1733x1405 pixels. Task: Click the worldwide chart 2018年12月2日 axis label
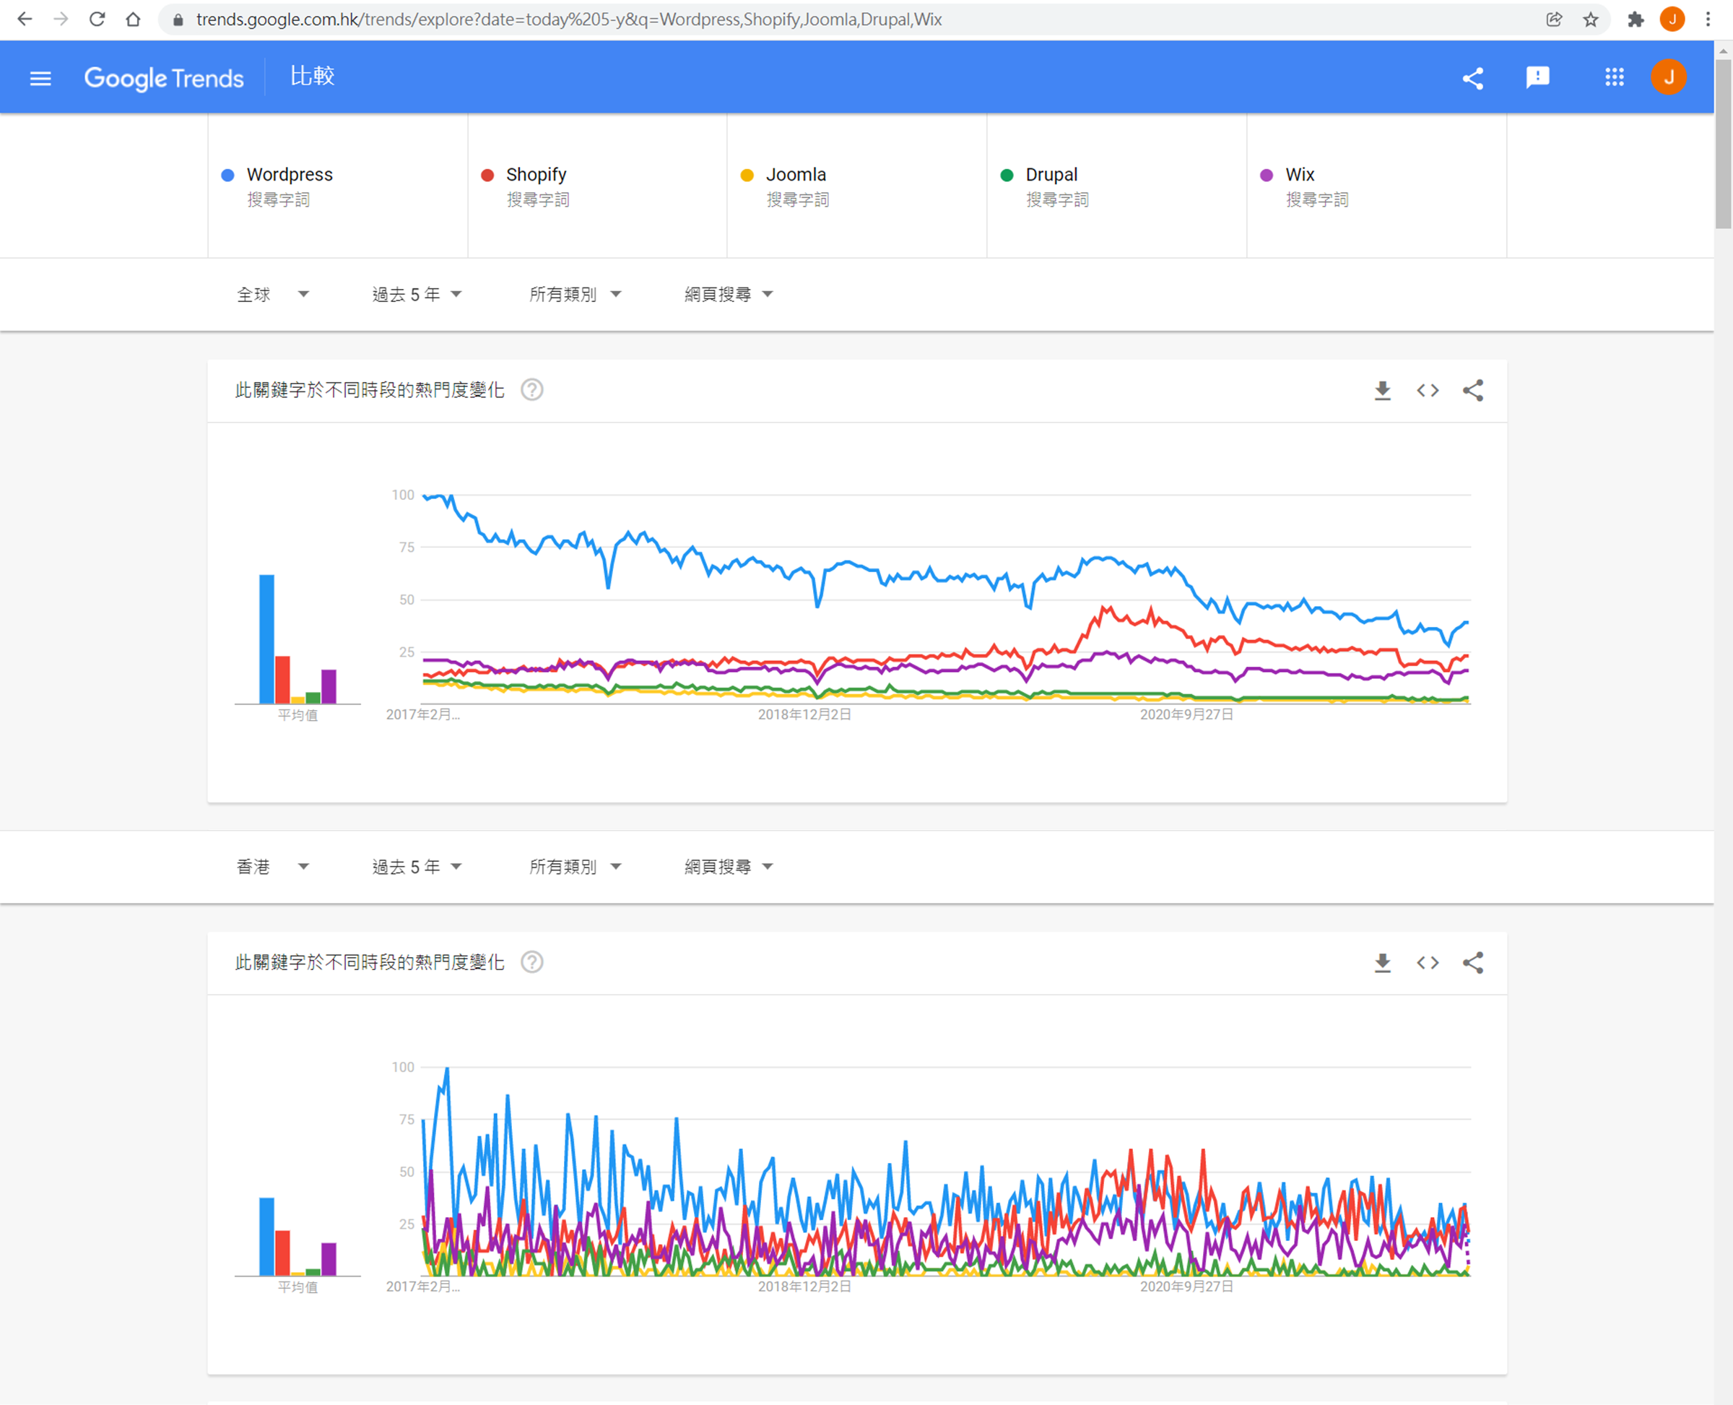804,714
